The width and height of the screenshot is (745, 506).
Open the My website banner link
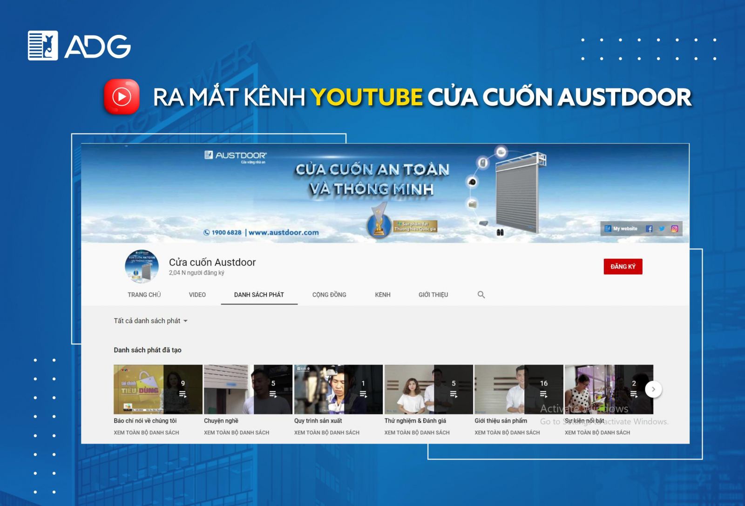(621, 229)
